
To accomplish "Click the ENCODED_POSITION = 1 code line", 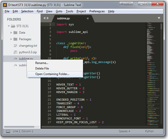I will 74,100.
